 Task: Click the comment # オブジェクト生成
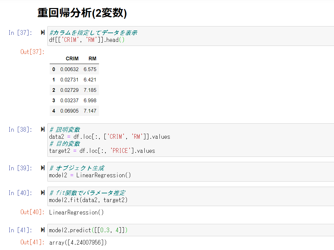point(77,168)
